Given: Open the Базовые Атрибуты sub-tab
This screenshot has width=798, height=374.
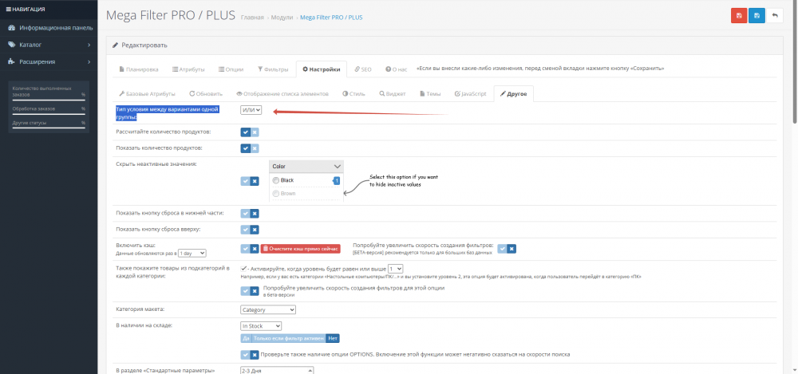Looking at the screenshot, I should [147, 94].
